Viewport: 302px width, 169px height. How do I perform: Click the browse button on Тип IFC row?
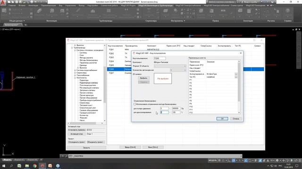coord(236,77)
